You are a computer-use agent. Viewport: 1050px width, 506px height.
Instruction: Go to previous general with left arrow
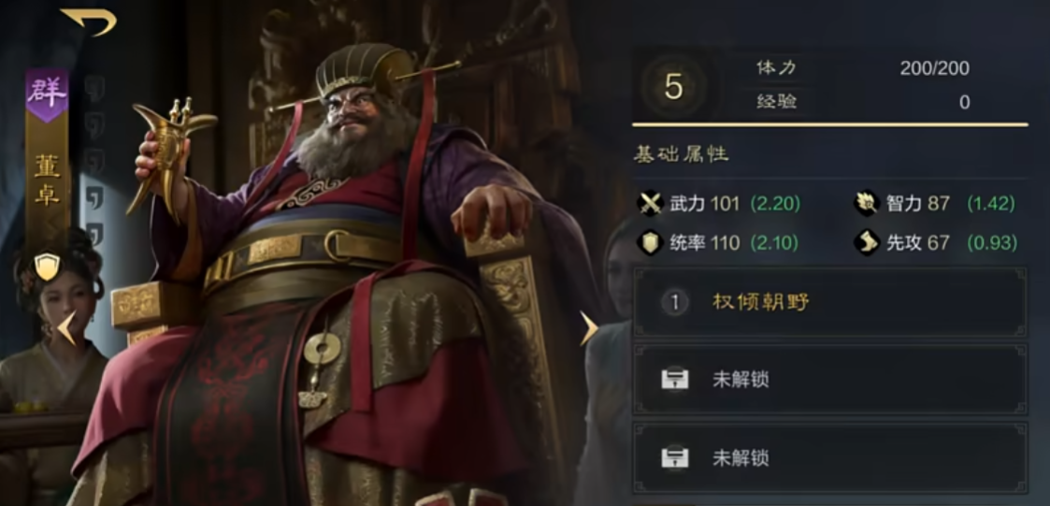(x=66, y=328)
